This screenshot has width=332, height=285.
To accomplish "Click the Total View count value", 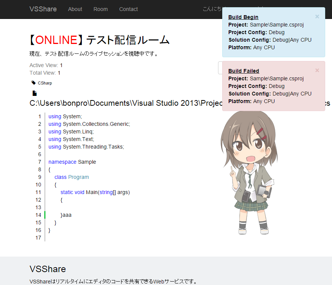I will [59, 73].
